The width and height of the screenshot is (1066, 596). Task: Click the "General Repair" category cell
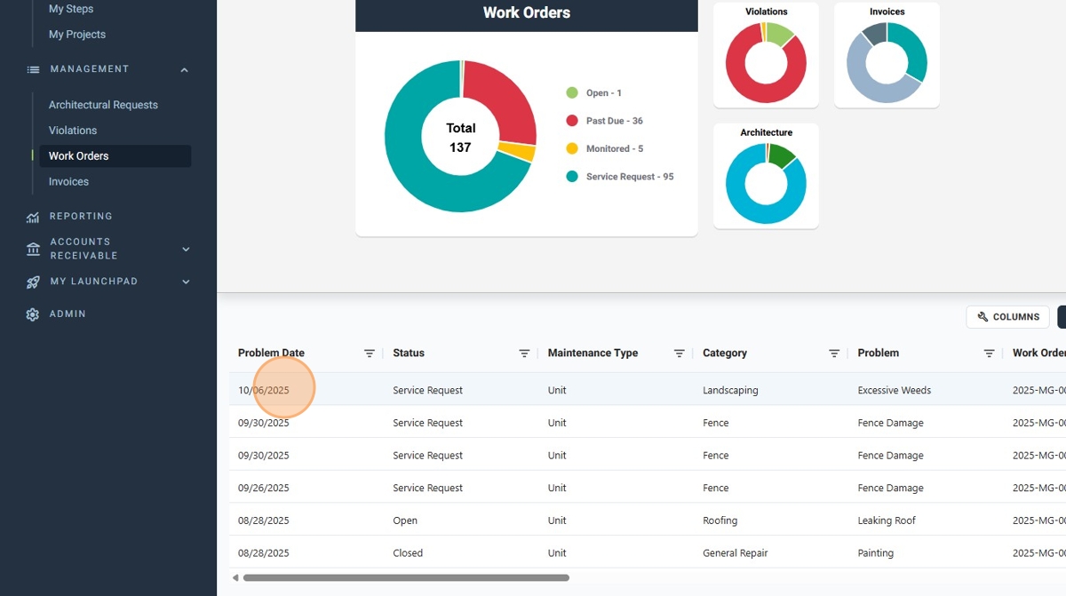pos(736,553)
